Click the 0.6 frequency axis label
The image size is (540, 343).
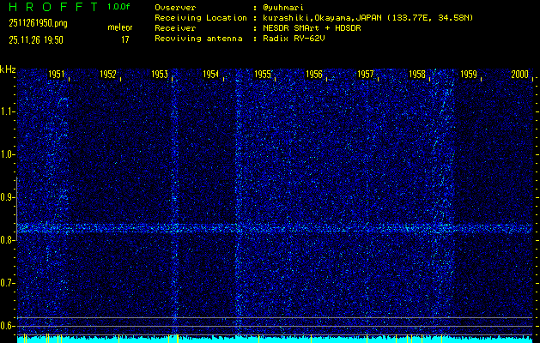pyautogui.click(x=6, y=326)
